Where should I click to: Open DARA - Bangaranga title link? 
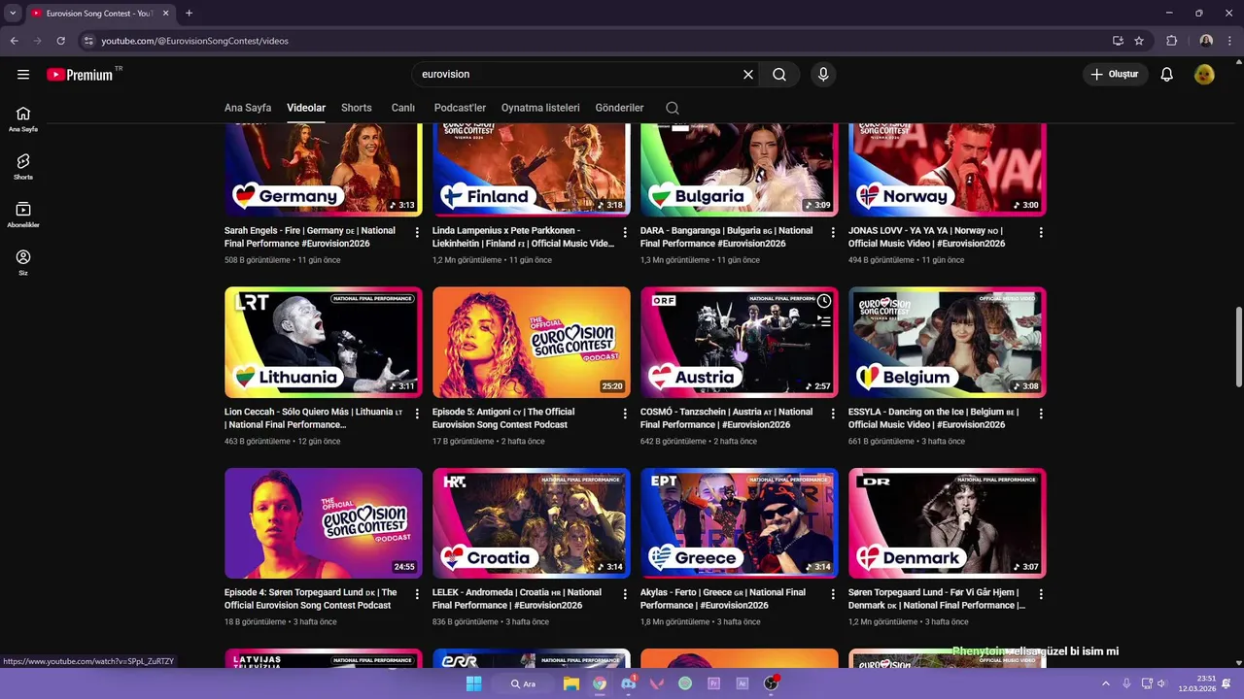[726, 237]
